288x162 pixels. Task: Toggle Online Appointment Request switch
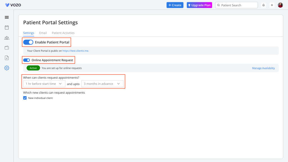[x=26, y=60]
